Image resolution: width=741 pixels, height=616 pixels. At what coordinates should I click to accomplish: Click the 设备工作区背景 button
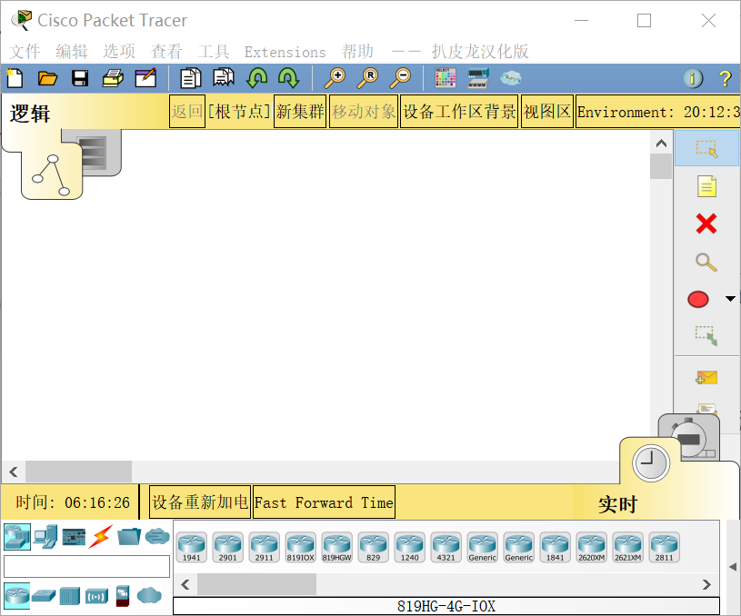(459, 112)
